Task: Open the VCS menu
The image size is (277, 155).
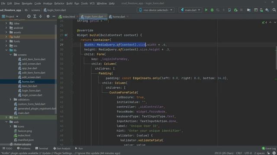Action: point(92,3)
